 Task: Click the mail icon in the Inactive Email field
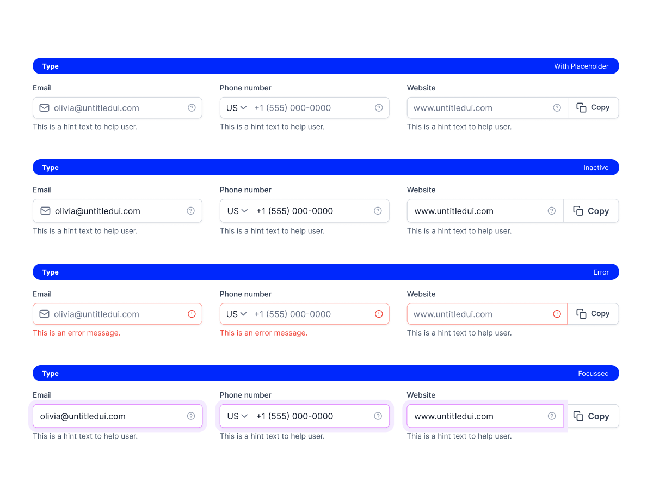(45, 211)
